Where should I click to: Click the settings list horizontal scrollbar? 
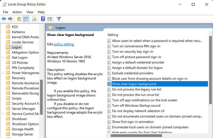coord(136,136)
